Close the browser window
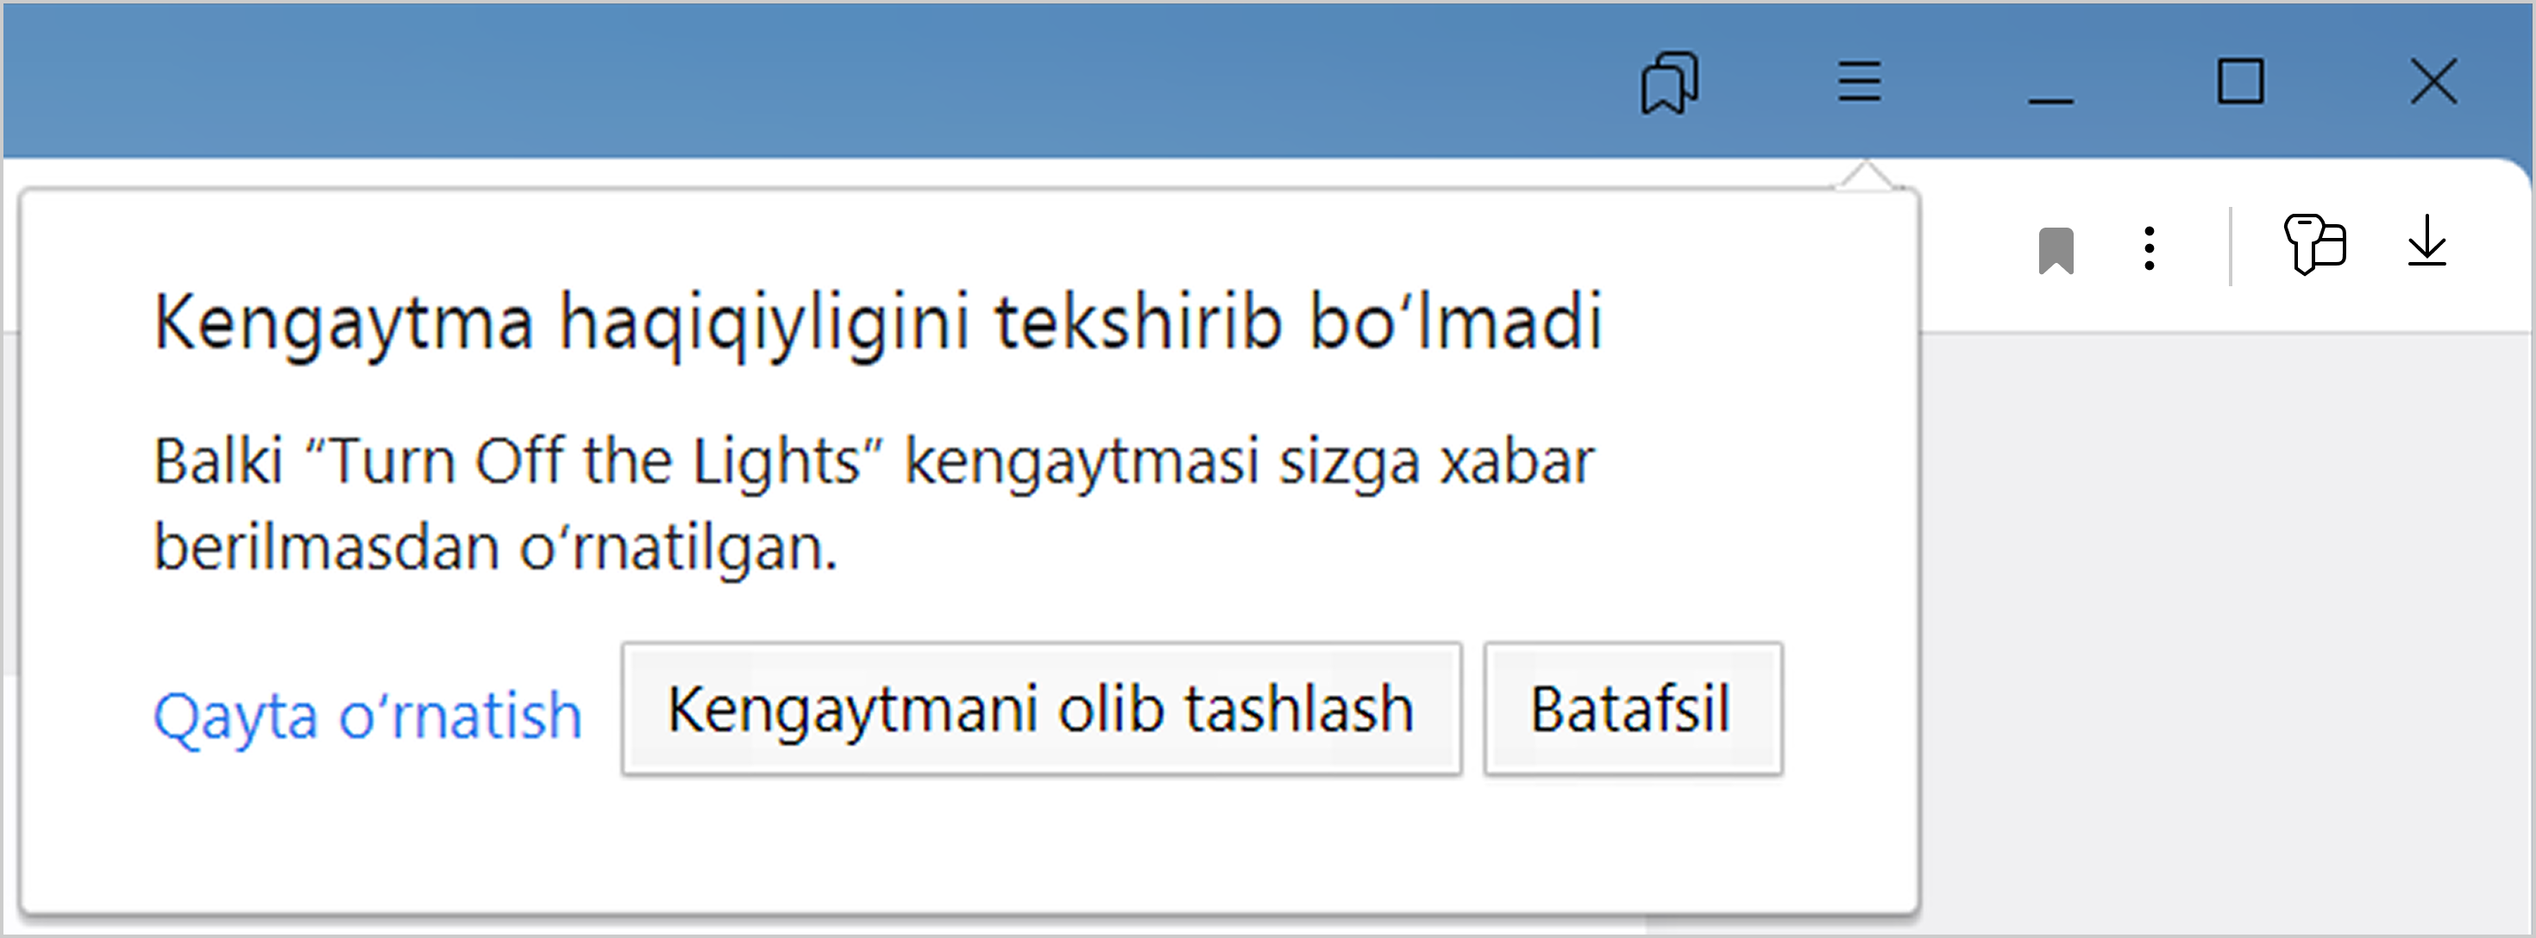 pyautogui.click(x=2432, y=81)
